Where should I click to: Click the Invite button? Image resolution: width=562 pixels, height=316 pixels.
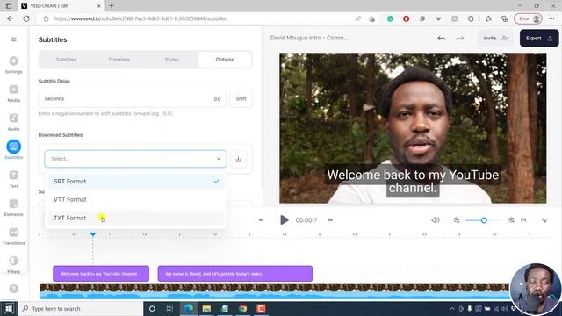tap(495, 38)
